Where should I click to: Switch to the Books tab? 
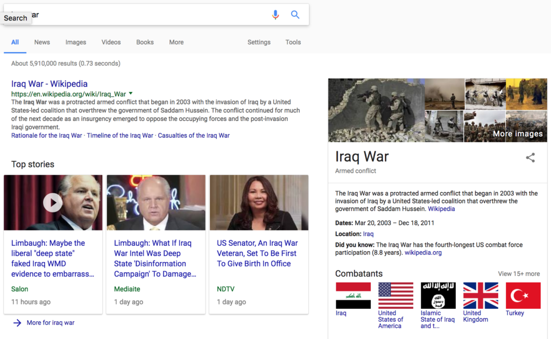pos(145,42)
